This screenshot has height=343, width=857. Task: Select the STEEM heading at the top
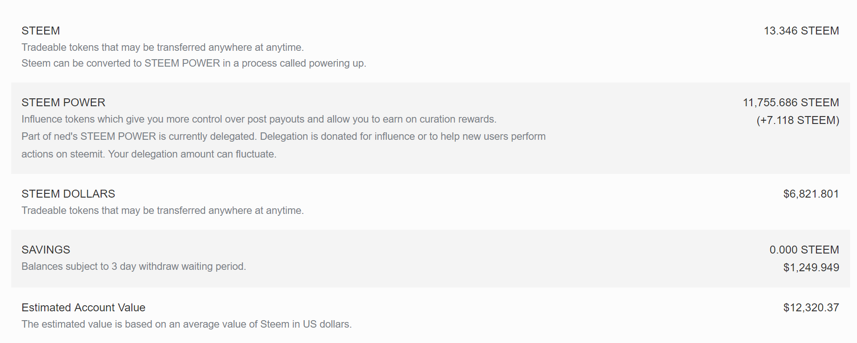coord(41,31)
